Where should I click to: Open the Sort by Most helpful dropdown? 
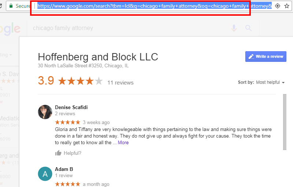[x=261, y=82]
